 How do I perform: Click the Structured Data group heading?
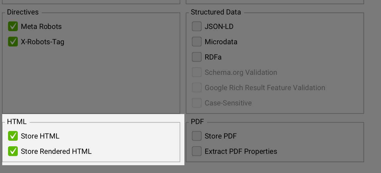pos(216,12)
